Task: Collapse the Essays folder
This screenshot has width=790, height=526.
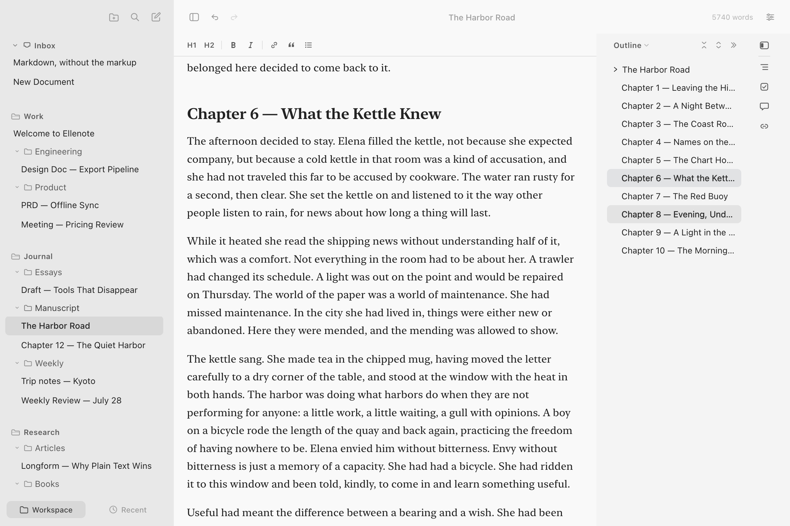Action: 17,272
